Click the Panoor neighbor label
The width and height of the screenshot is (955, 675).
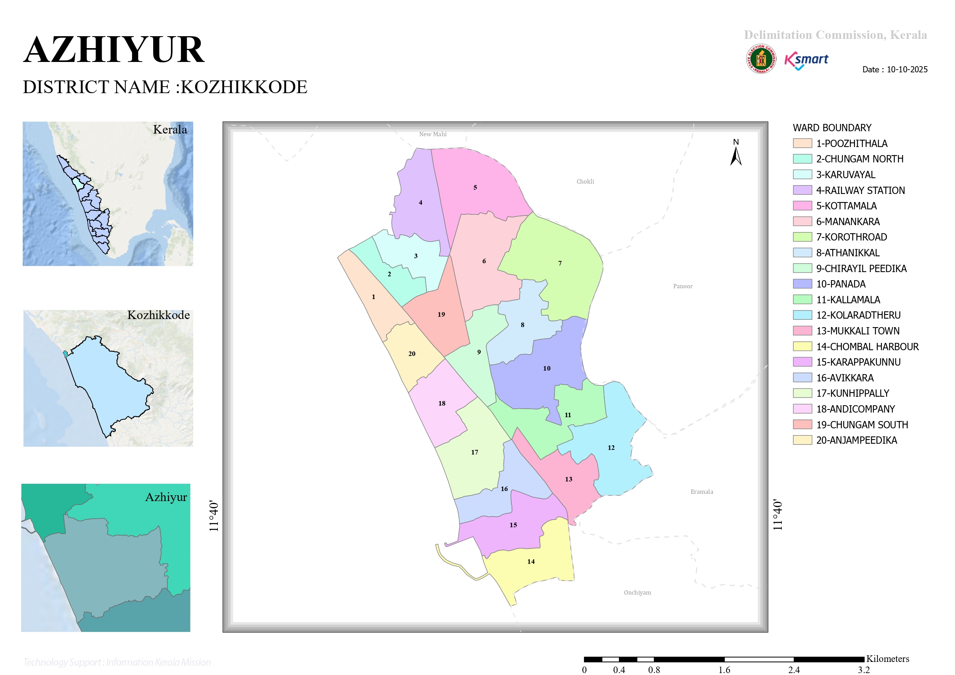(x=683, y=286)
